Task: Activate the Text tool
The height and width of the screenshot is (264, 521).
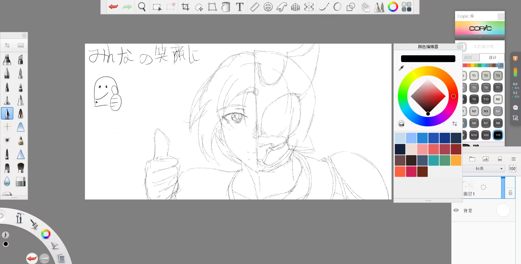Action: click(x=240, y=7)
